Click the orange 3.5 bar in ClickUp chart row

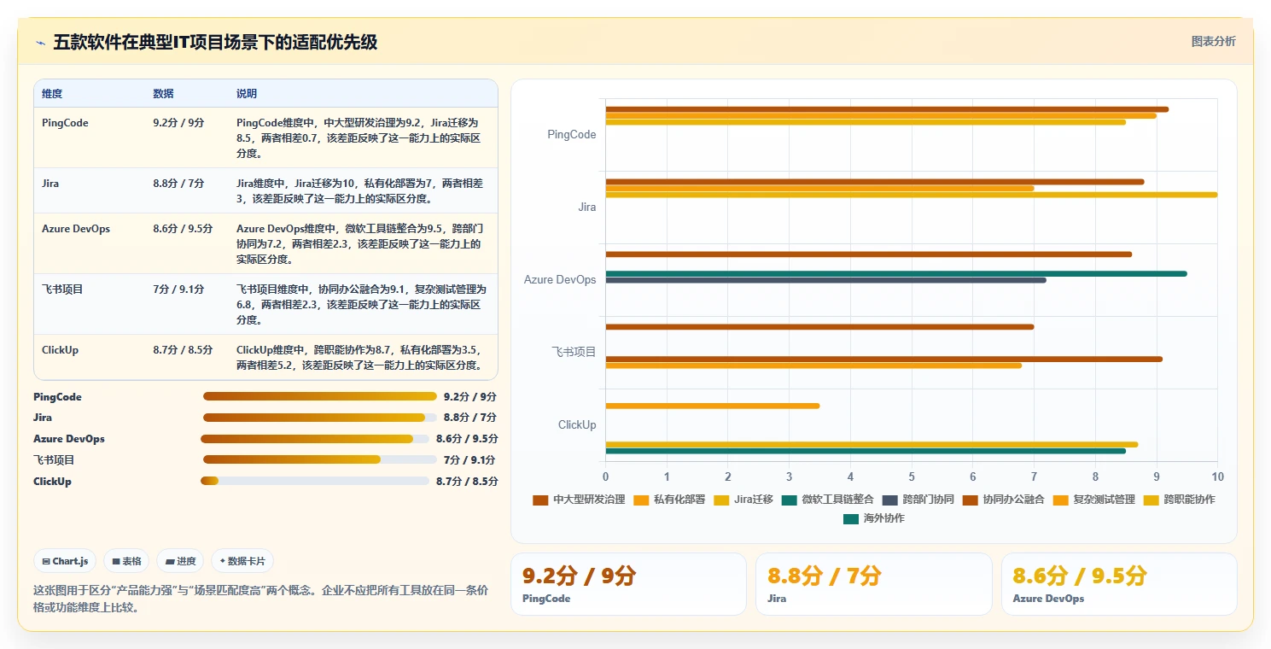click(713, 406)
